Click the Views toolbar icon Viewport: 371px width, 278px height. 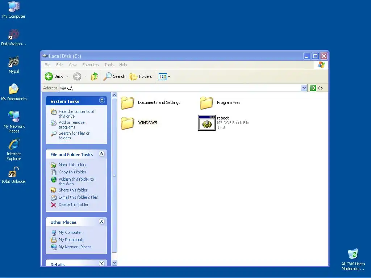[163, 77]
